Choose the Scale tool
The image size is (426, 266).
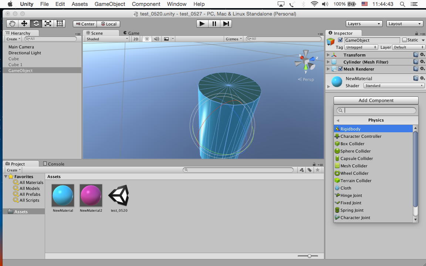(x=48, y=24)
